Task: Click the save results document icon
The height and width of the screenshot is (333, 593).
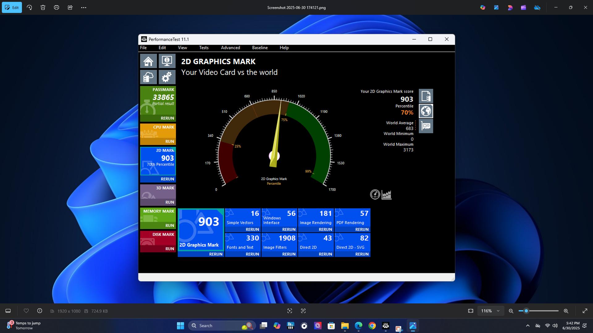Action: pos(426,96)
